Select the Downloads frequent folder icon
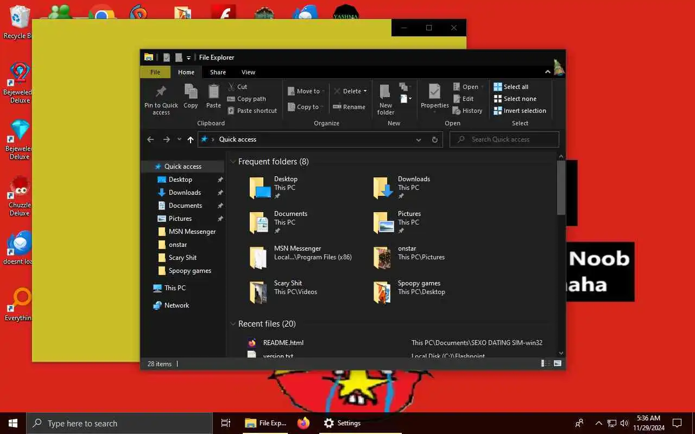 coord(384,188)
